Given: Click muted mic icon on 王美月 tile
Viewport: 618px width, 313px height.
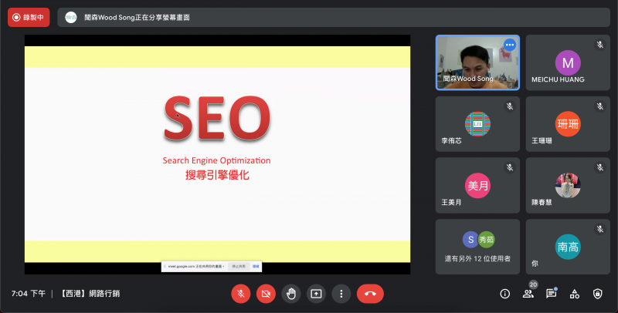Looking at the screenshot, I should point(510,168).
